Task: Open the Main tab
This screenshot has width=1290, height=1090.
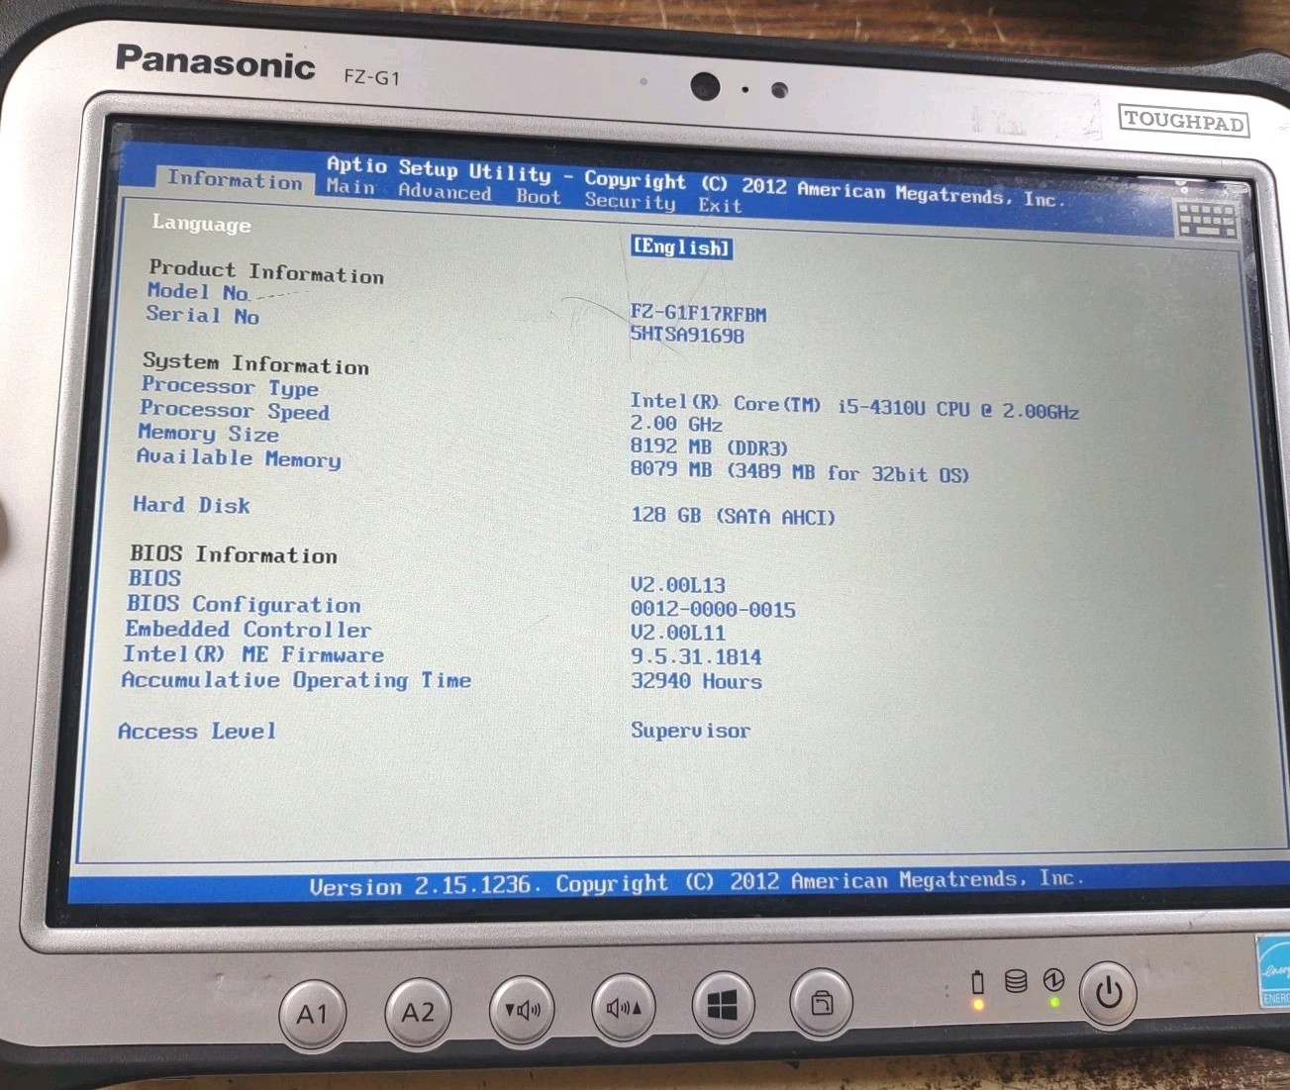Action: pyautogui.click(x=351, y=186)
